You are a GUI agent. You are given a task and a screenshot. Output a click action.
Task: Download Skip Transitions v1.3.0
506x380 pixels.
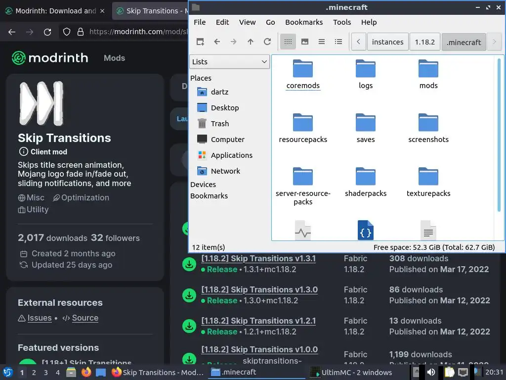[x=189, y=295]
